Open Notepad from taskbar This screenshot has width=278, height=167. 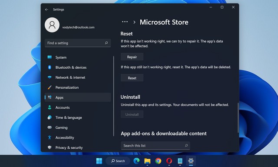click(x=180, y=161)
